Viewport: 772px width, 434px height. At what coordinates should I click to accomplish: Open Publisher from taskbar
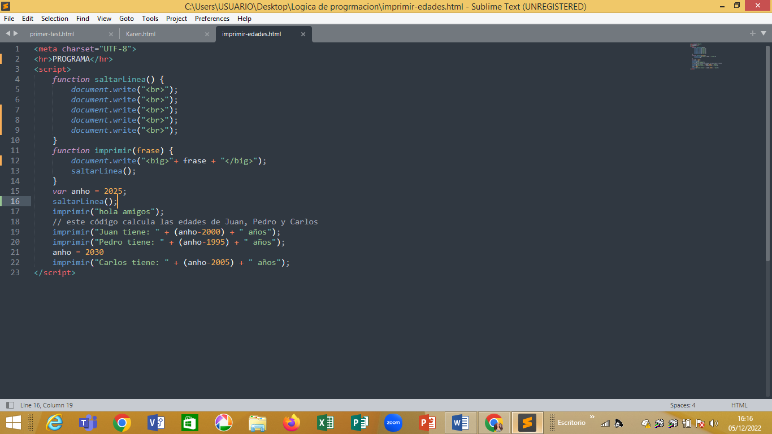pyautogui.click(x=359, y=423)
